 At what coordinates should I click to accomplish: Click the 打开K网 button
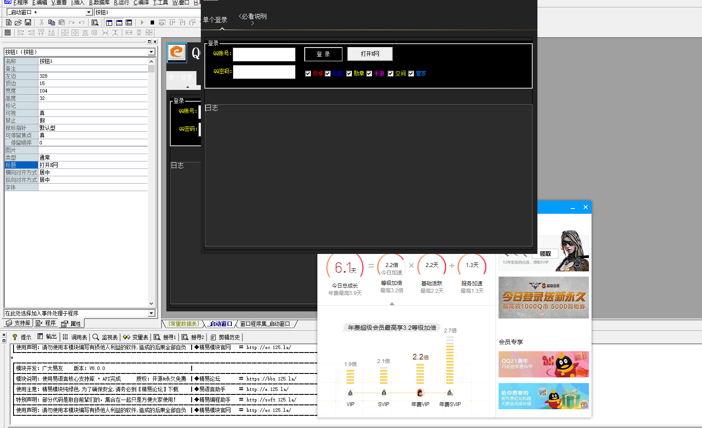click(370, 54)
